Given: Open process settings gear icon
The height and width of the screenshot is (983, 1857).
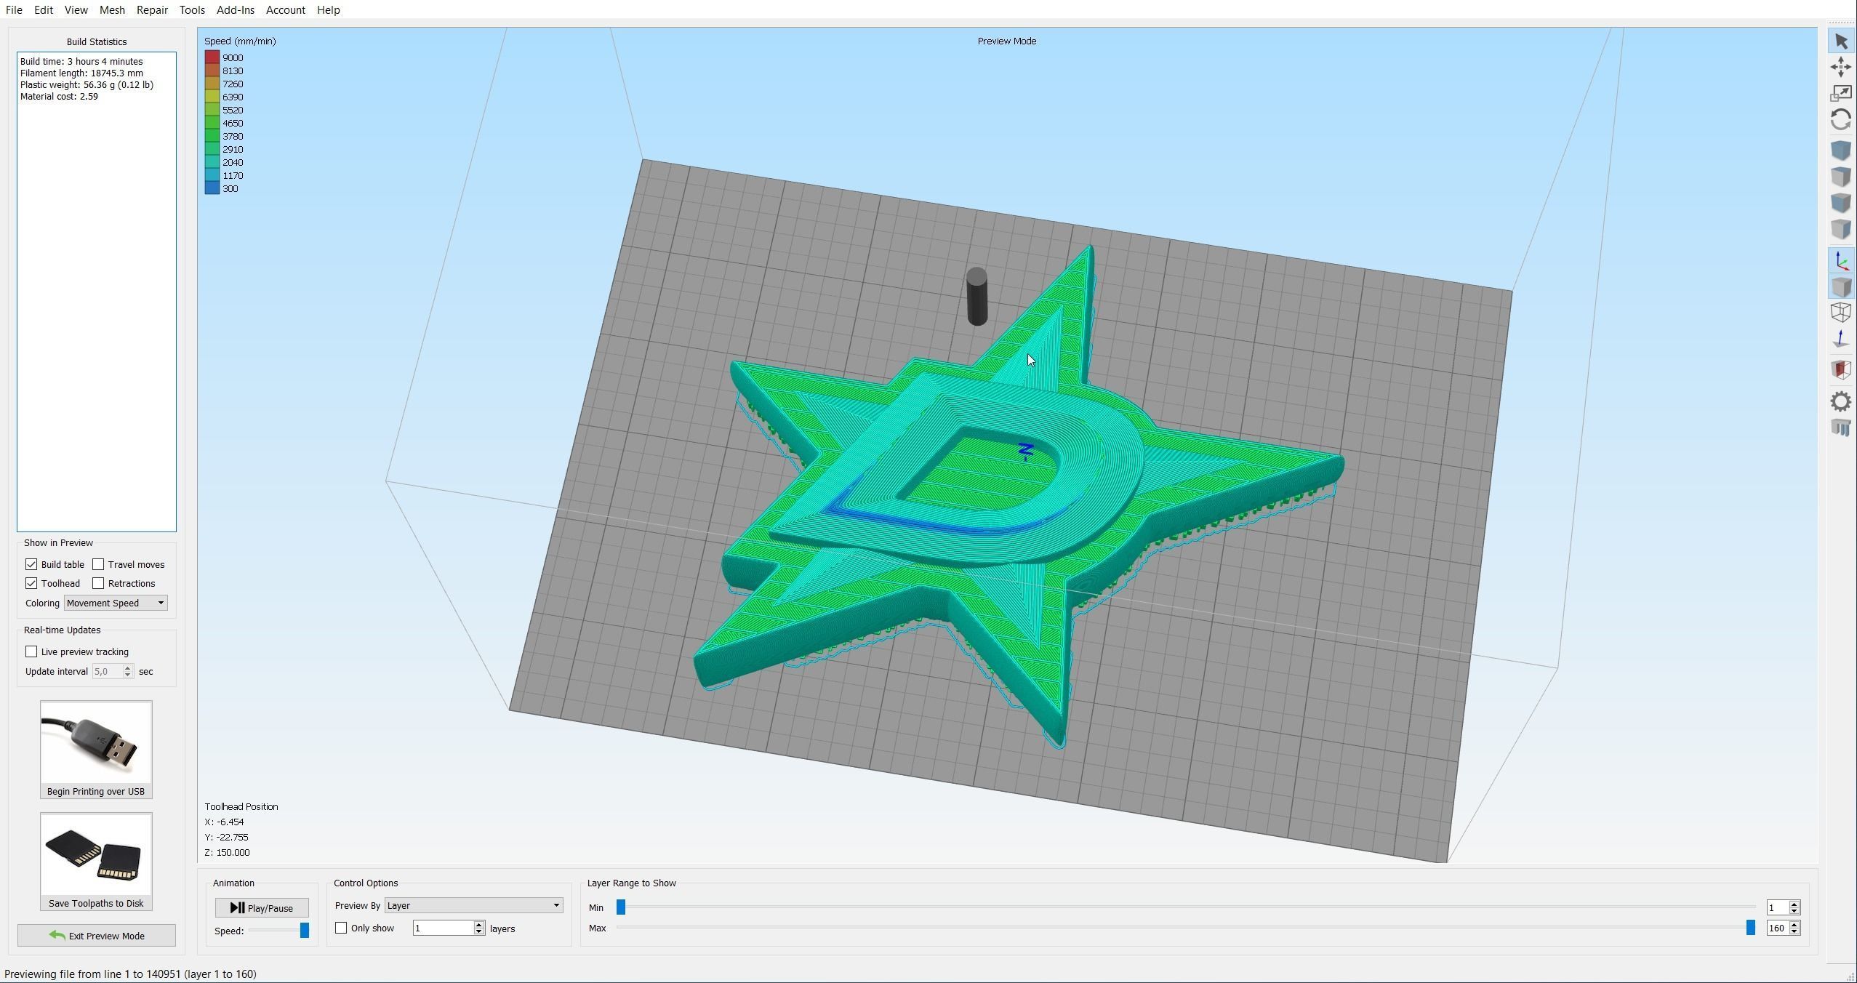Looking at the screenshot, I should click(1840, 401).
